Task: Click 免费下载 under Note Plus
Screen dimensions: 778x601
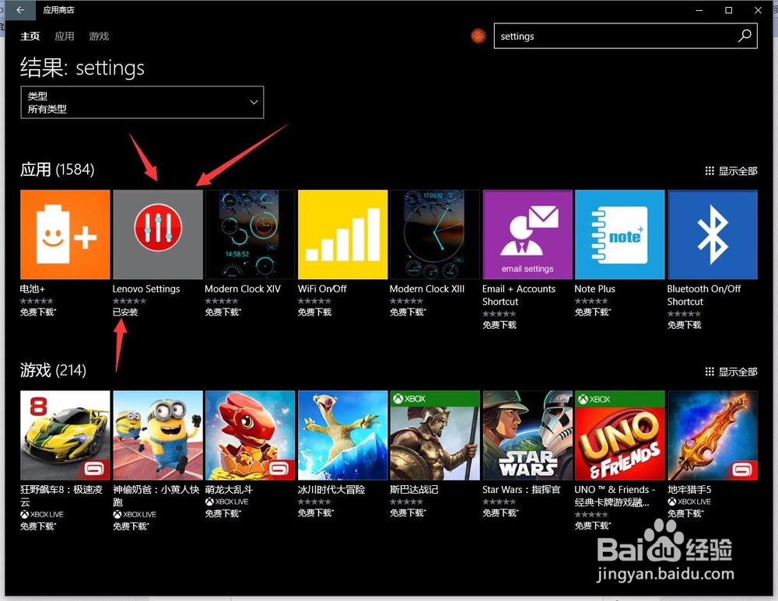Action: click(593, 312)
